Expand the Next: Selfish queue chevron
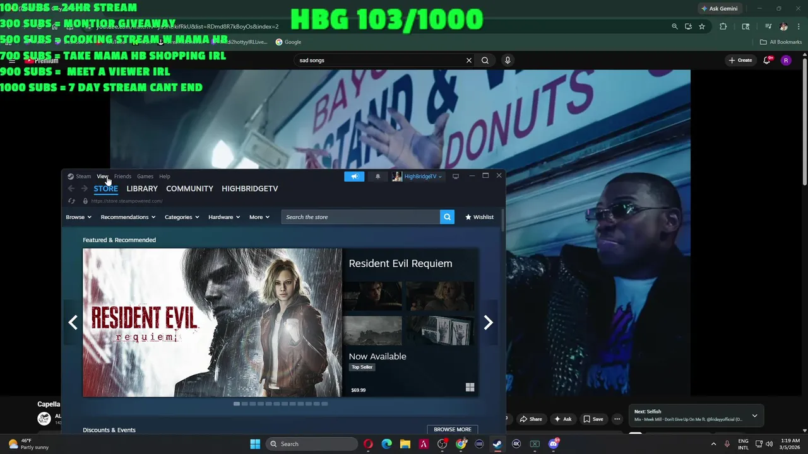 click(x=754, y=416)
